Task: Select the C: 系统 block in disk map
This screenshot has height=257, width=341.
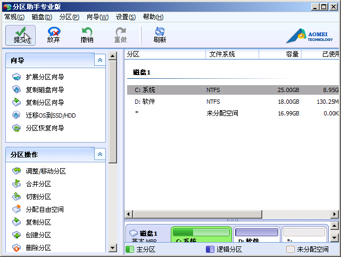Action: click(x=202, y=235)
